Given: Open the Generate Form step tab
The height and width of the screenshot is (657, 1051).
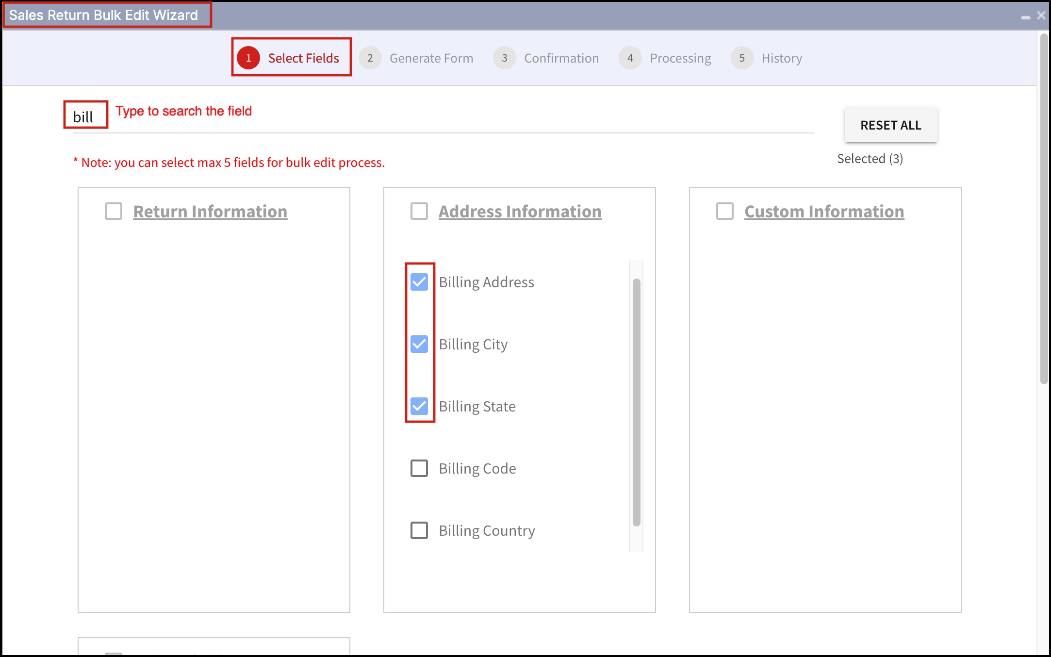Looking at the screenshot, I should pyautogui.click(x=431, y=58).
